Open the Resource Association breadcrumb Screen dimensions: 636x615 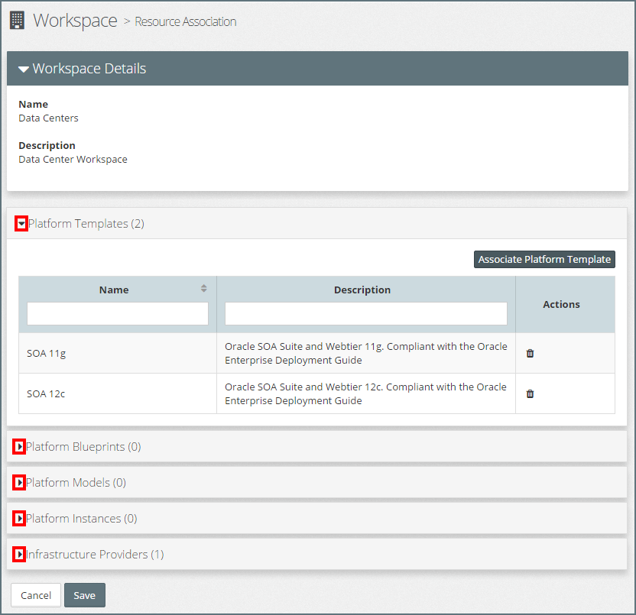point(186,21)
